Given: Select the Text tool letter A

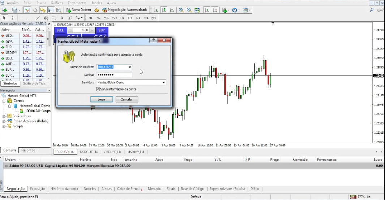Looking at the screenshot, I should (x=61, y=18).
